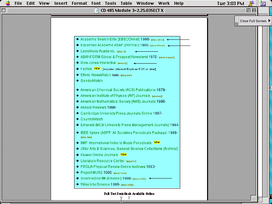Click 'American Mathematical Society (AMS) Journals' text
The width and height of the screenshot is (272, 204).
coord(118,101)
